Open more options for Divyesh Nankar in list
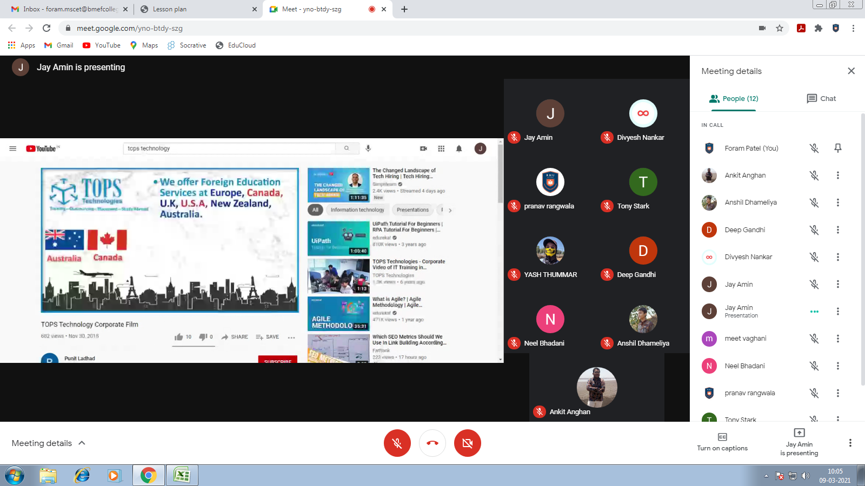The height and width of the screenshot is (486, 865). [838, 257]
